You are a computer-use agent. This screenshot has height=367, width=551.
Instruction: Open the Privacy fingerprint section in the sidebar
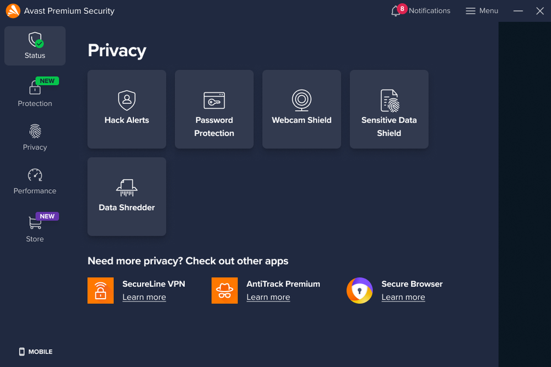(x=35, y=137)
